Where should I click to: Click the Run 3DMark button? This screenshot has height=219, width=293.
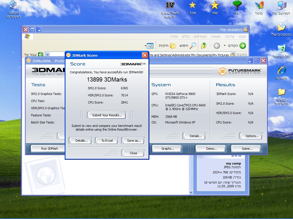(48, 148)
